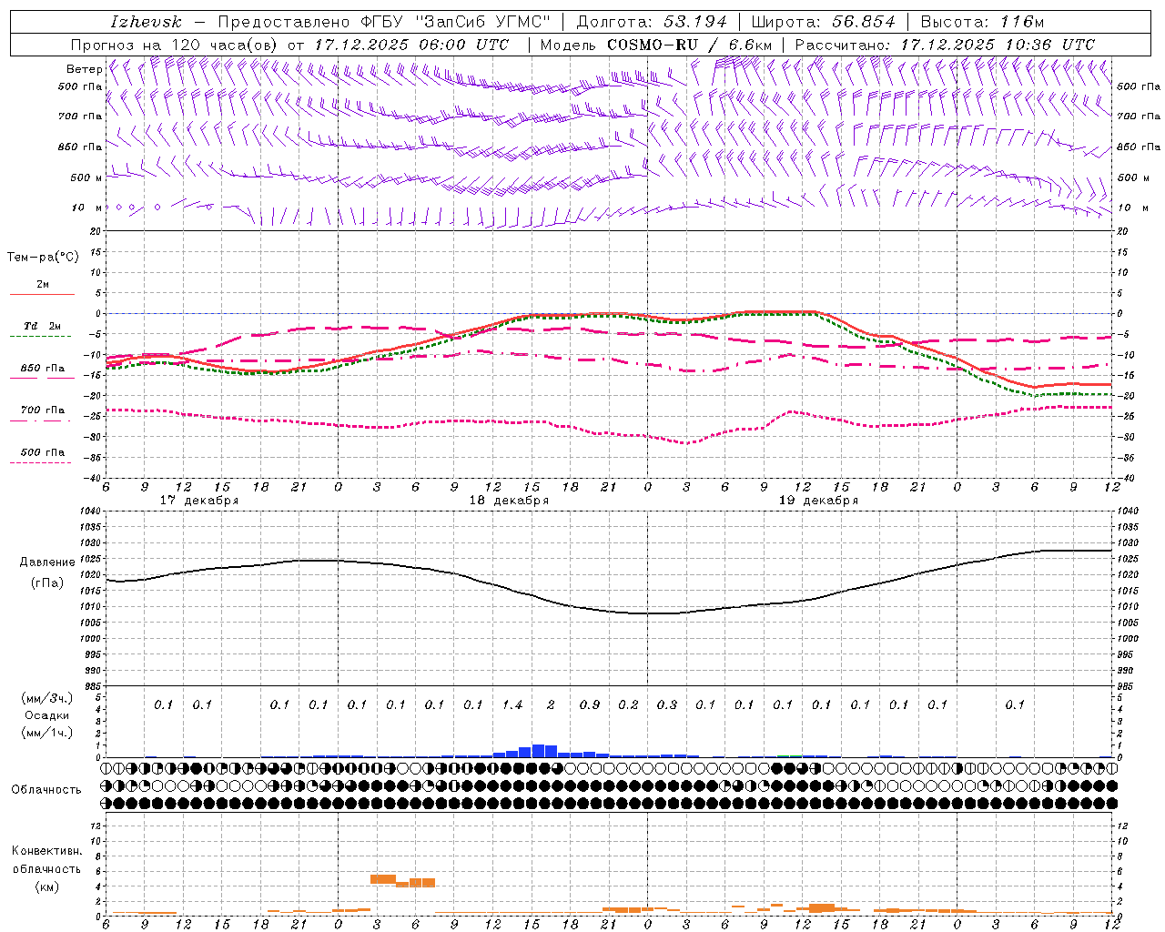Click the station name Izhevsk in header

tap(146, 22)
